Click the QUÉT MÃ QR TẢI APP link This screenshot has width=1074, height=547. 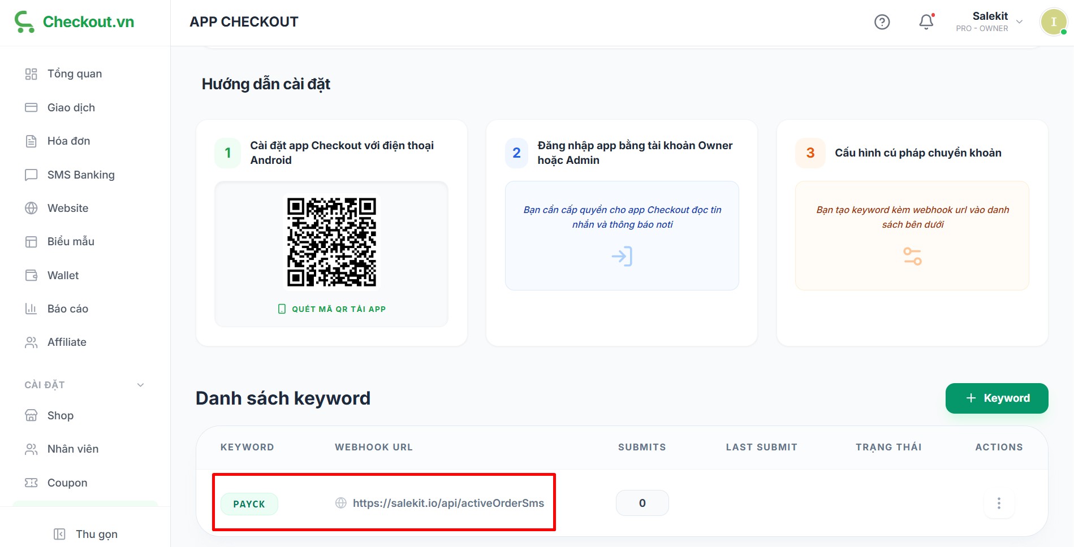(332, 309)
